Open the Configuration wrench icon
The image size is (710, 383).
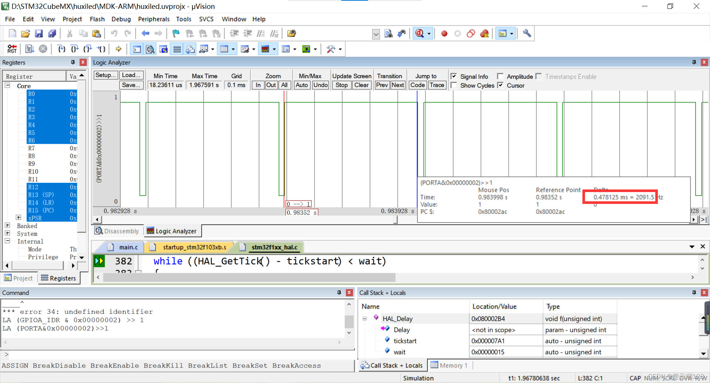(x=527, y=34)
